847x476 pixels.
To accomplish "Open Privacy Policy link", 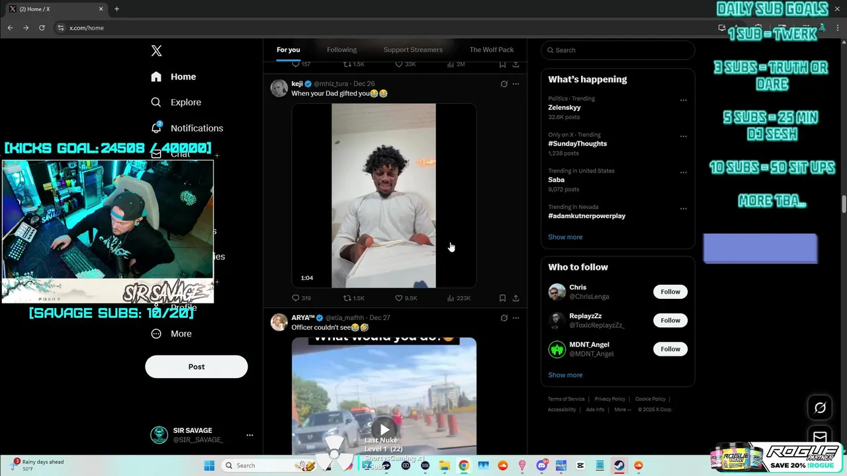I will pos(610,399).
